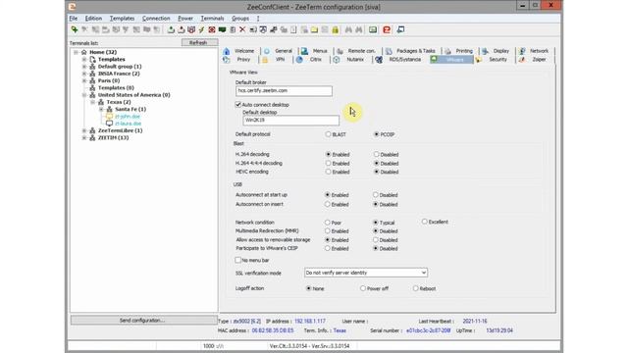
Task: Click the Default broker input field
Action: (x=284, y=91)
